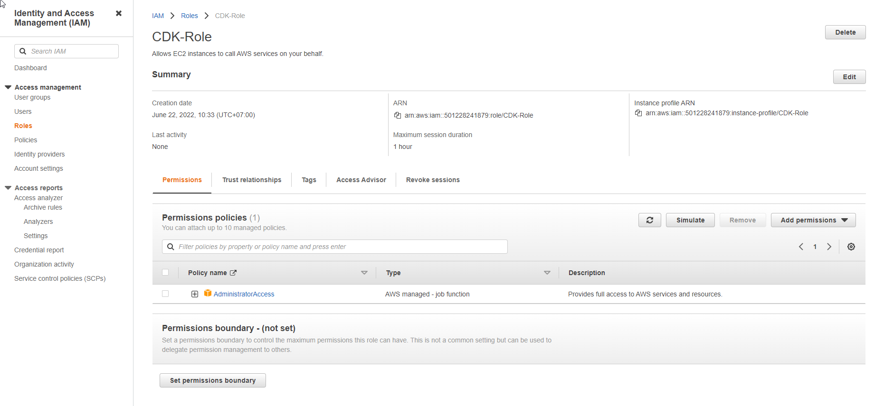The width and height of the screenshot is (884, 406).
Task: Click 'AWS managed - job function' type cell
Action: [428, 294]
